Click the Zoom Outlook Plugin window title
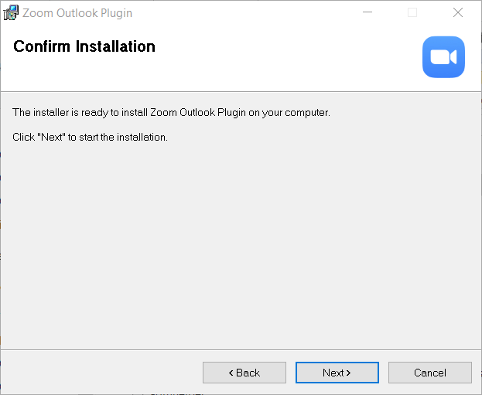This screenshot has width=482, height=395. coord(77,13)
